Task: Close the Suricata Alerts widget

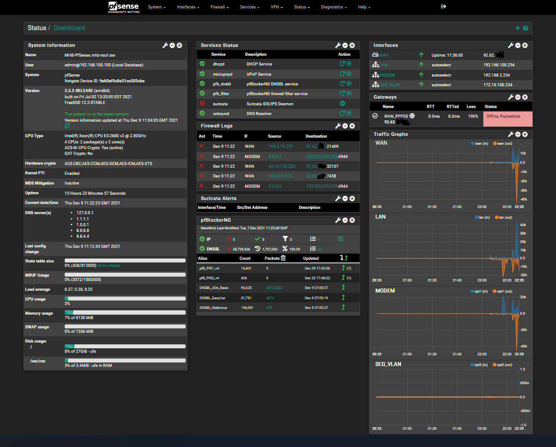Action: 352,198
